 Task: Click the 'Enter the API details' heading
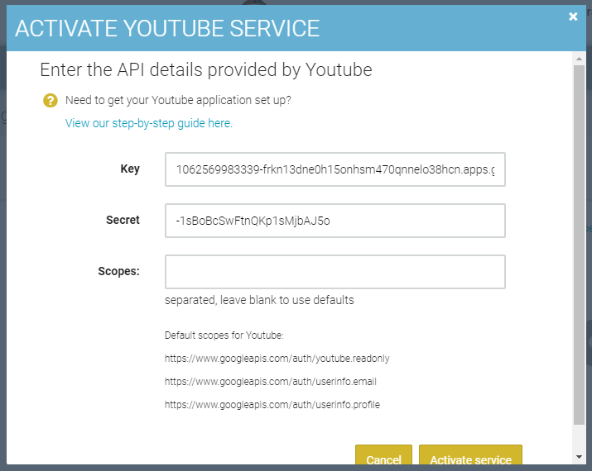[206, 70]
